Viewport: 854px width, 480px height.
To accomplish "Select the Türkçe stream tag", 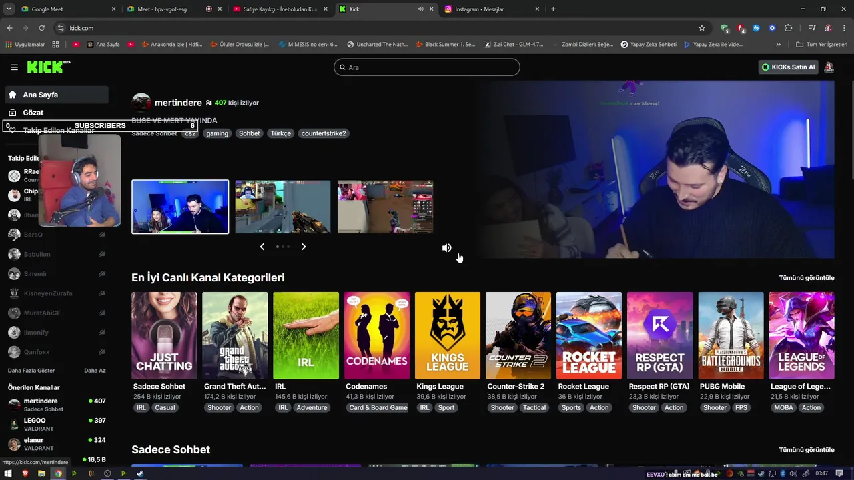I will (280, 133).
